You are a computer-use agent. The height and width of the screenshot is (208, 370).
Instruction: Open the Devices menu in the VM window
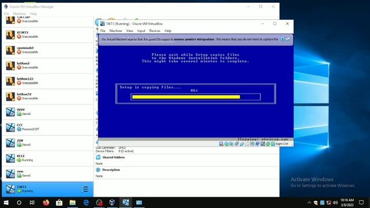tap(154, 31)
